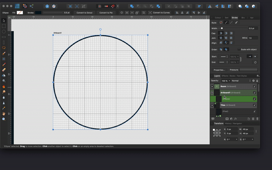Click the red magnet snapping icon

tap(113, 6)
